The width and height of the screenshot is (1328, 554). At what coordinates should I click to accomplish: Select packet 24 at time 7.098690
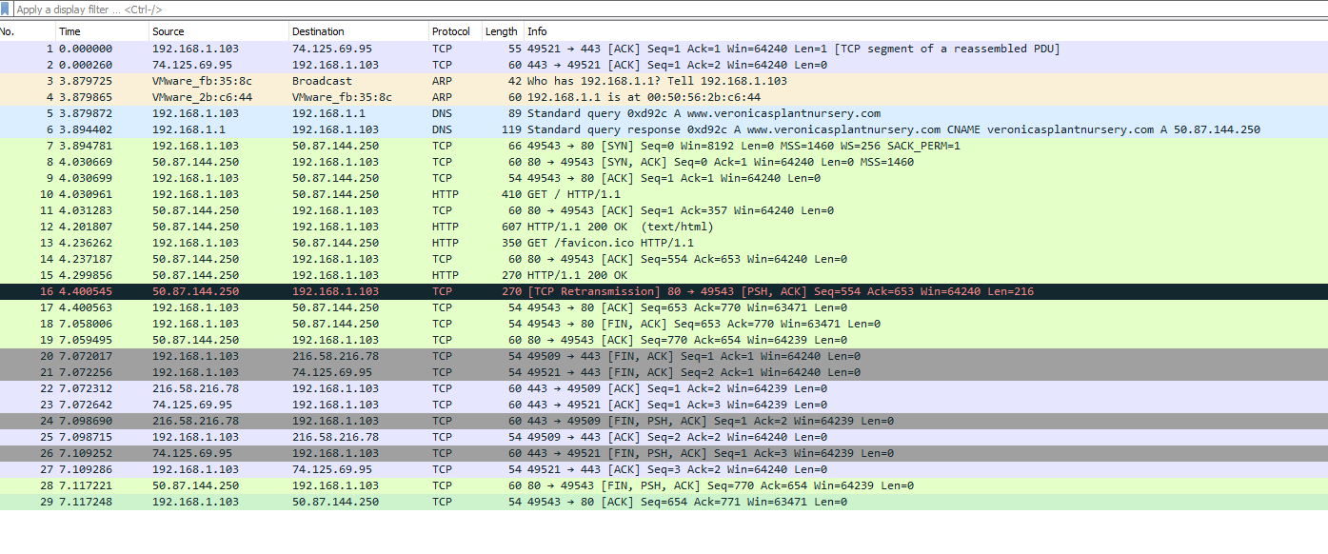click(x=664, y=421)
